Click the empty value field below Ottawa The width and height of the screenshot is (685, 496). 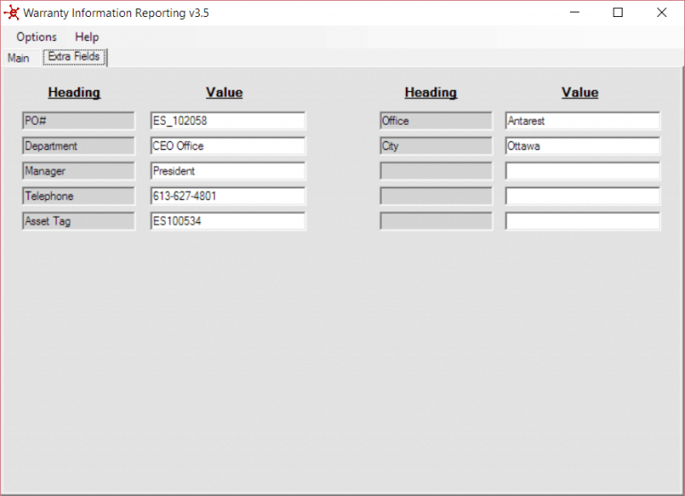[x=582, y=171]
